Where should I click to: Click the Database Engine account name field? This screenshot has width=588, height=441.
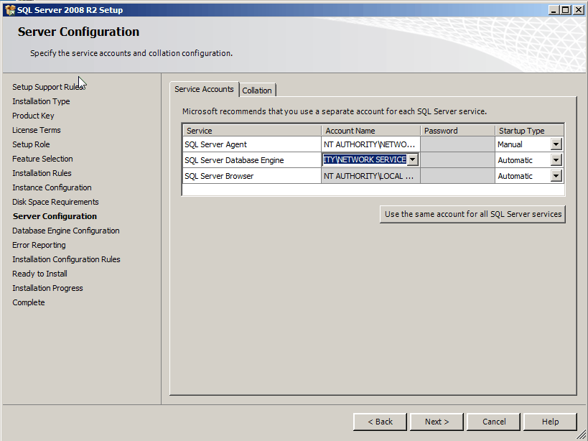tap(365, 159)
